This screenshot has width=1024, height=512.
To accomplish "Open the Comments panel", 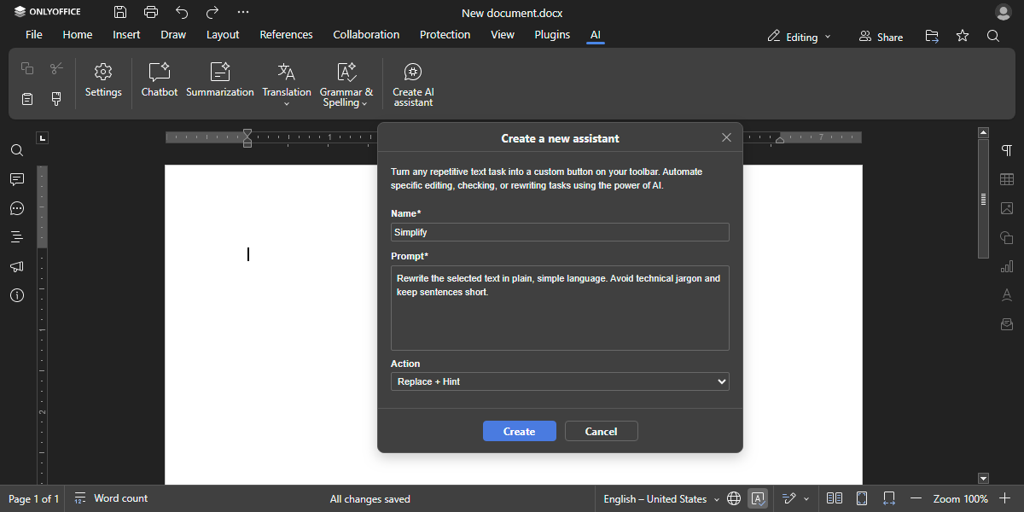I will 16,179.
